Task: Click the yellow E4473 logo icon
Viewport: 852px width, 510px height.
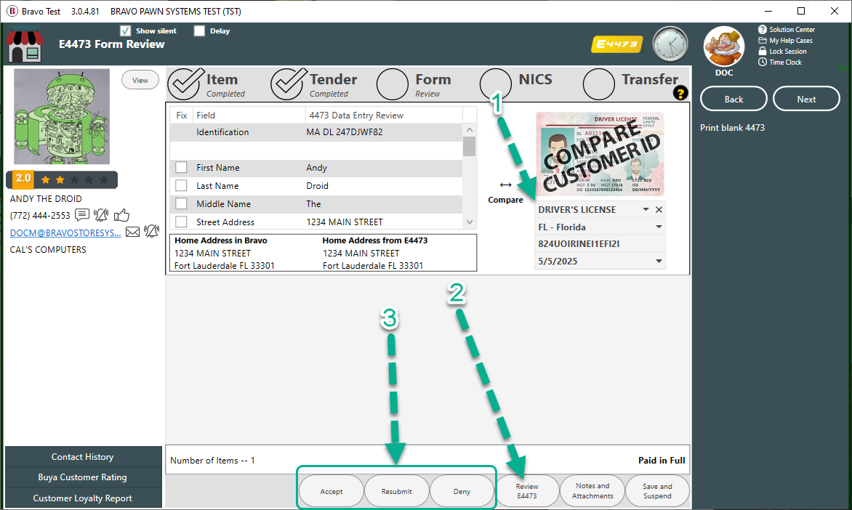Action: pyautogui.click(x=617, y=44)
